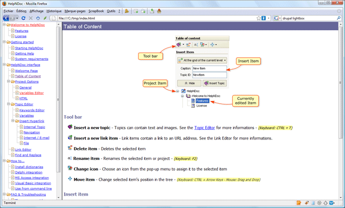Screen dimensions: 345x208
Task: Open the Affichage menu
Action: coord(37,11)
